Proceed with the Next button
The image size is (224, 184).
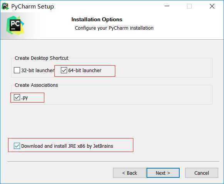pyautogui.click(x=163, y=173)
